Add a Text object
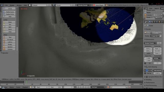This screenshot has height=92, width=164. pyautogui.click(x=9, y=37)
